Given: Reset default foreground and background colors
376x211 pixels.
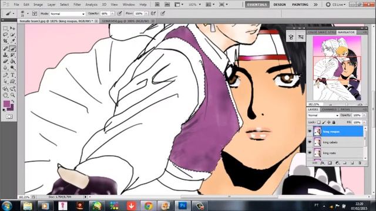Looking at the screenshot, I should (4, 110).
